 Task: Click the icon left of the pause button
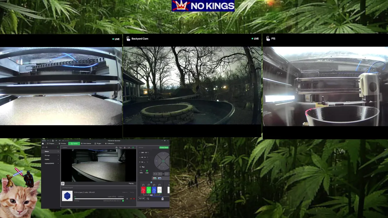(x=127, y=199)
